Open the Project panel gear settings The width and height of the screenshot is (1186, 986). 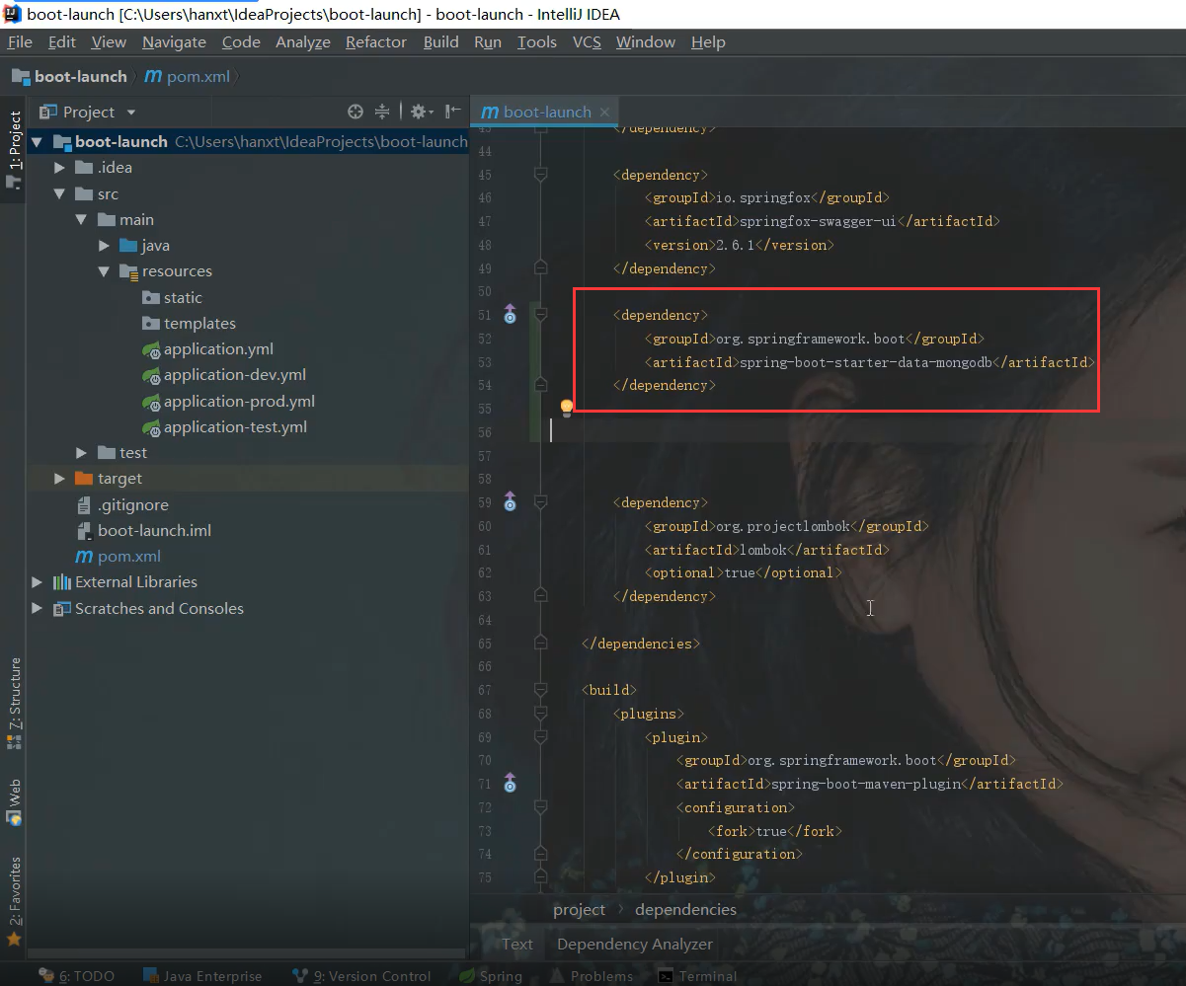[421, 112]
